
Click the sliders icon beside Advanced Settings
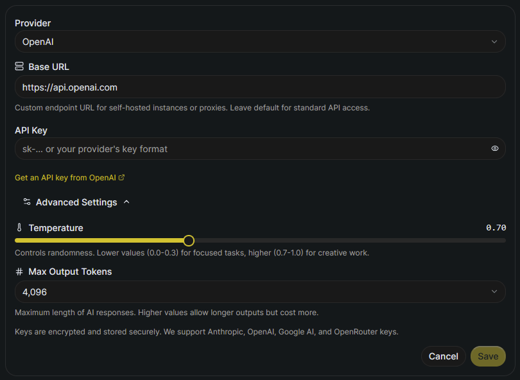point(27,202)
